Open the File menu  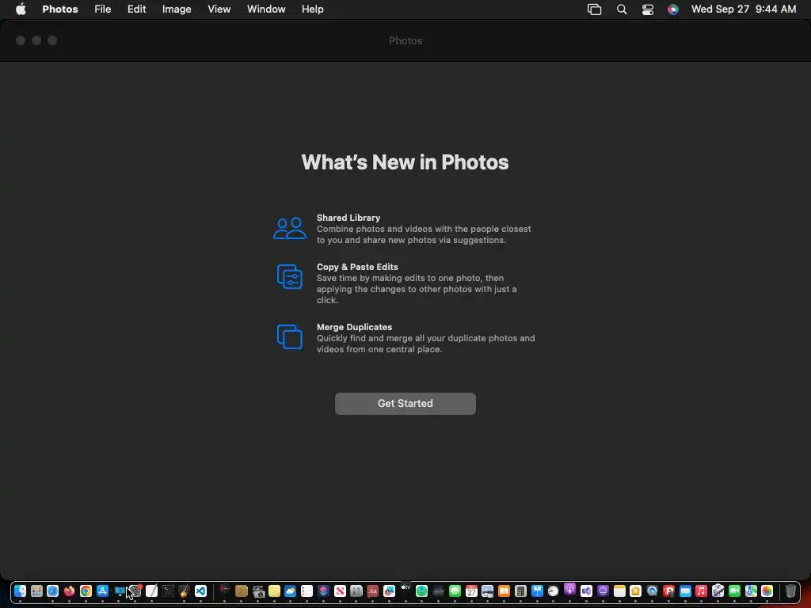coord(102,9)
